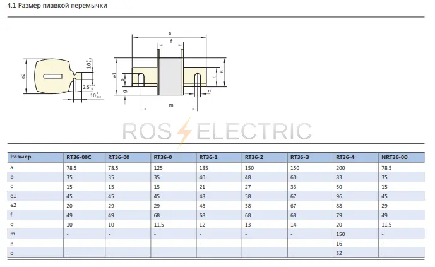Click value 48 in row e1 under RT36-1
The image size is (435, 267).
point(202,196)
